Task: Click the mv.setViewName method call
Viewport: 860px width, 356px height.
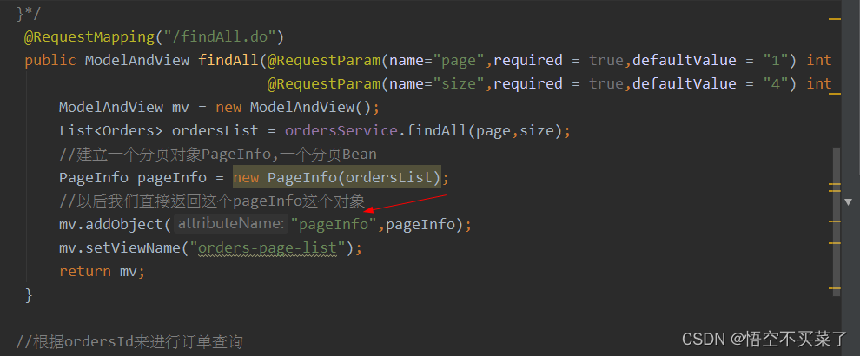Action: click(x=120, y=248)
